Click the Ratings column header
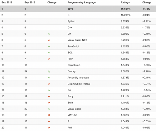This screenshot has width=156, height=131. (x=125, y=2)
